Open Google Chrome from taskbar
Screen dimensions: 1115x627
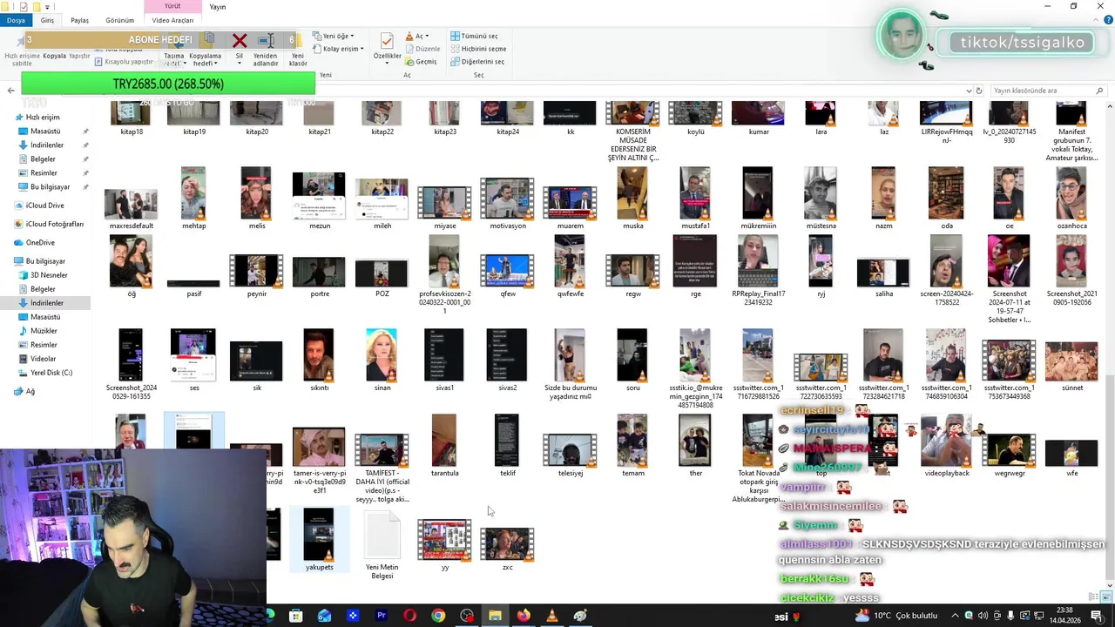438,616
